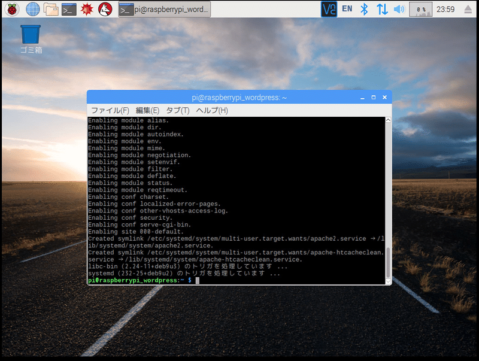Click the 'Enabling module deflate.' line
Viewport: 479px width, 361px height.
tap(132, 176)
